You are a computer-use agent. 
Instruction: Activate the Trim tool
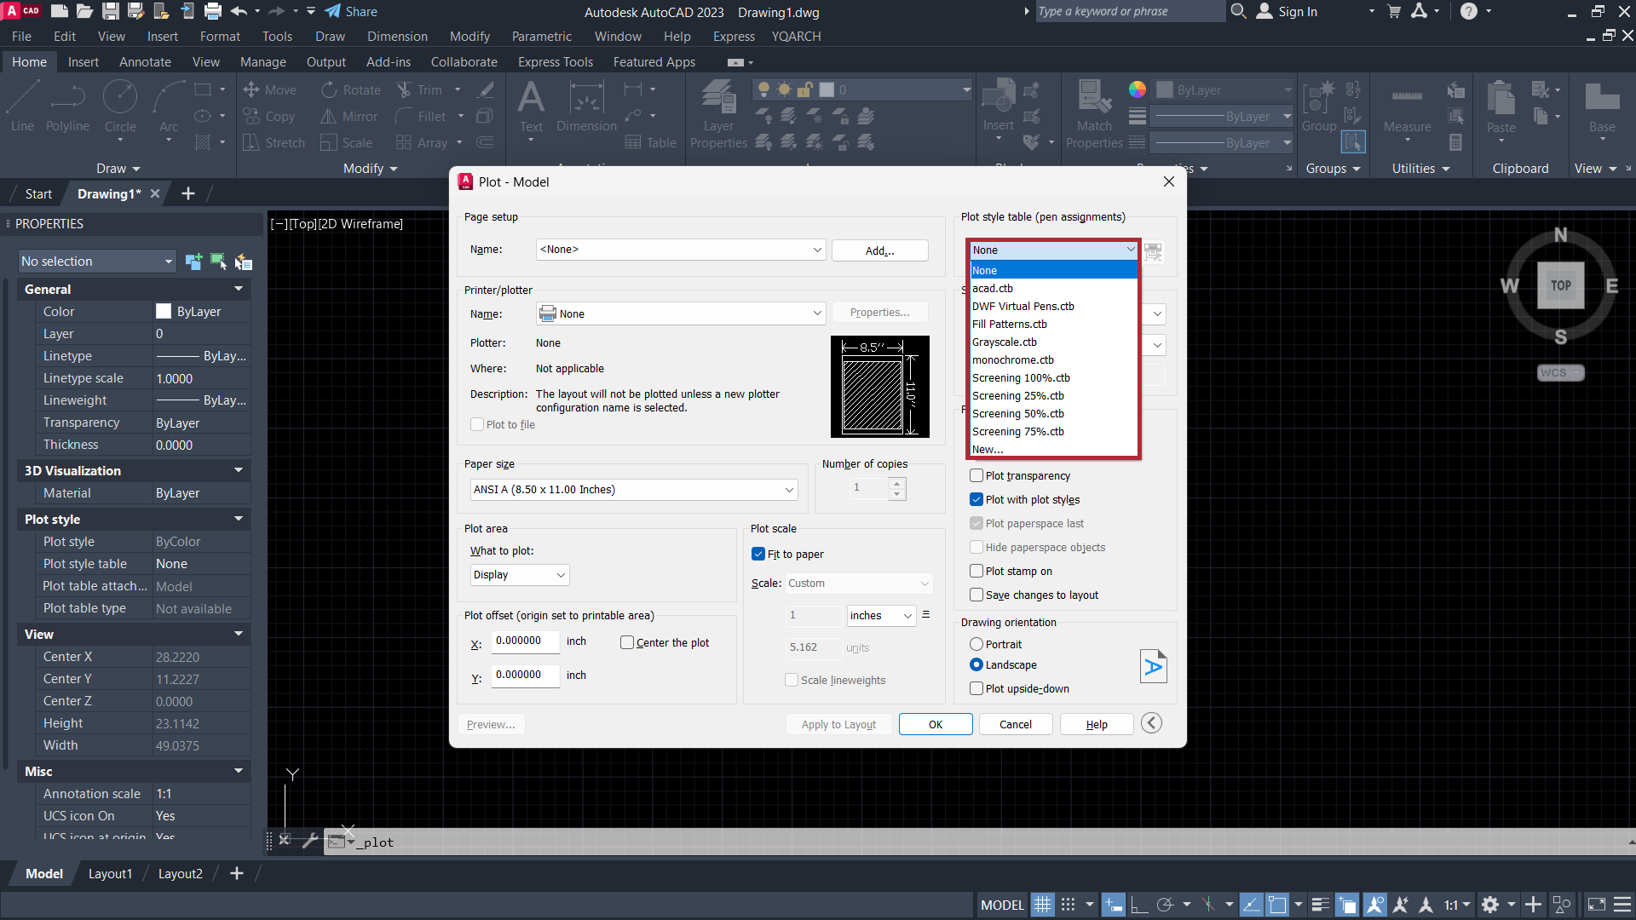(x=418, y=89)
